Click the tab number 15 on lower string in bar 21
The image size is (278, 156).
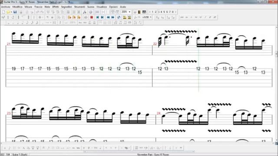tap(140, 72)
